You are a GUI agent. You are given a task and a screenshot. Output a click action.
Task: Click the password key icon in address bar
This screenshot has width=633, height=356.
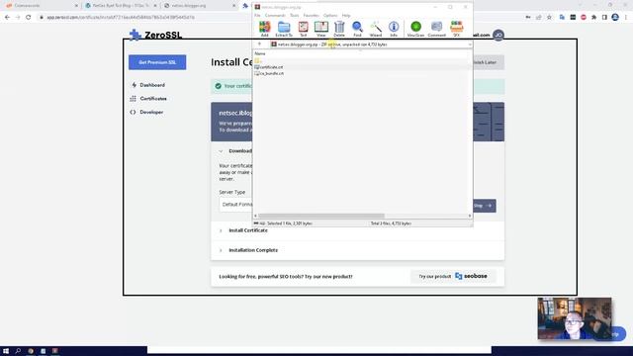pyautogui.click(x=528, y=18)
